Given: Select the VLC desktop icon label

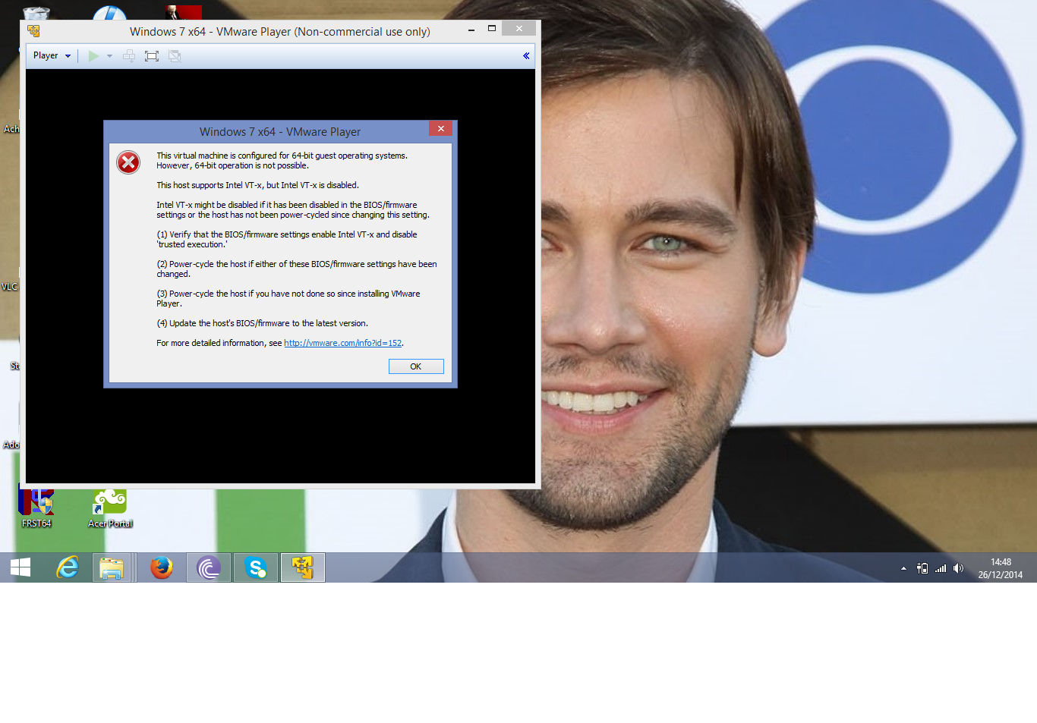Looking at the screenshot, I should (9, 287).
